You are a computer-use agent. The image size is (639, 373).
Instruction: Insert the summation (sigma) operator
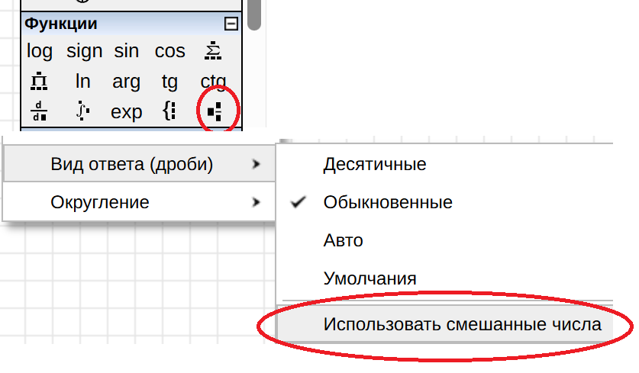[x=214, y=51]
